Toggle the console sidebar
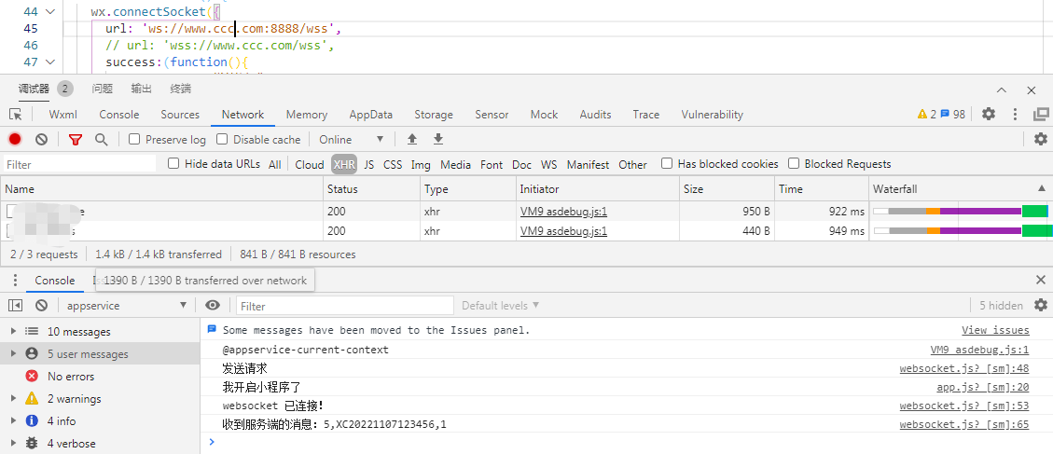Viewport: 1053px width, 454px height. tap(15, 306)
